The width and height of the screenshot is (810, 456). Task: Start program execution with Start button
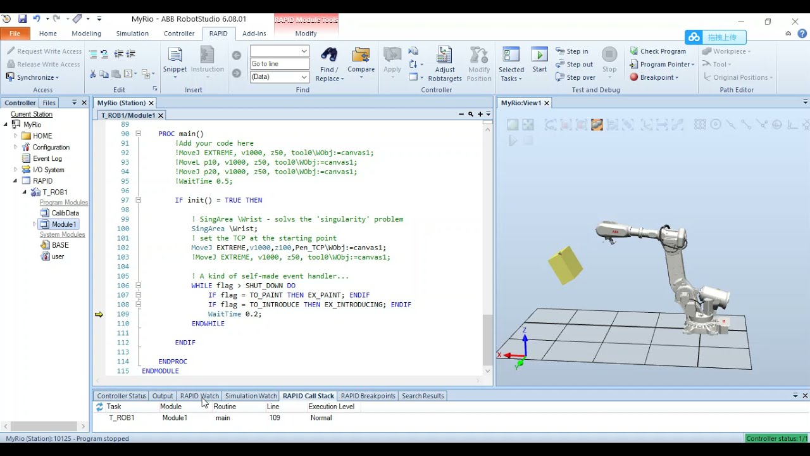(540, 60)
